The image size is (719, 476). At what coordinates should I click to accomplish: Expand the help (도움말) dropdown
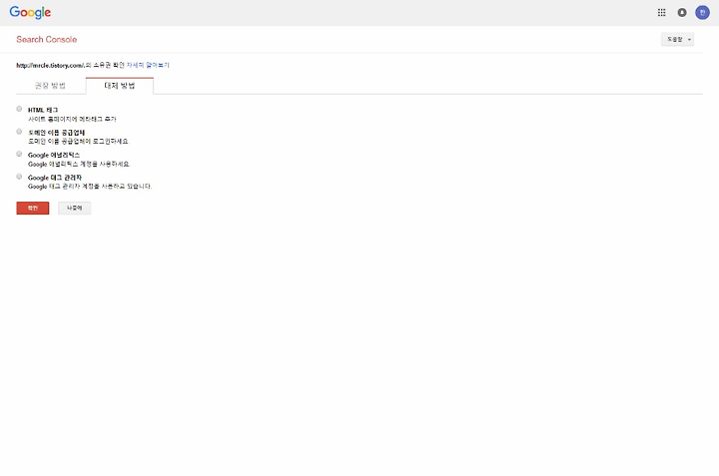pyautogui.click(x=677, y=39)
